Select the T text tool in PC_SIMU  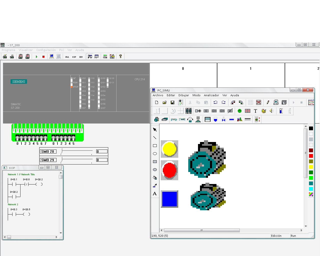click(255, 111)
